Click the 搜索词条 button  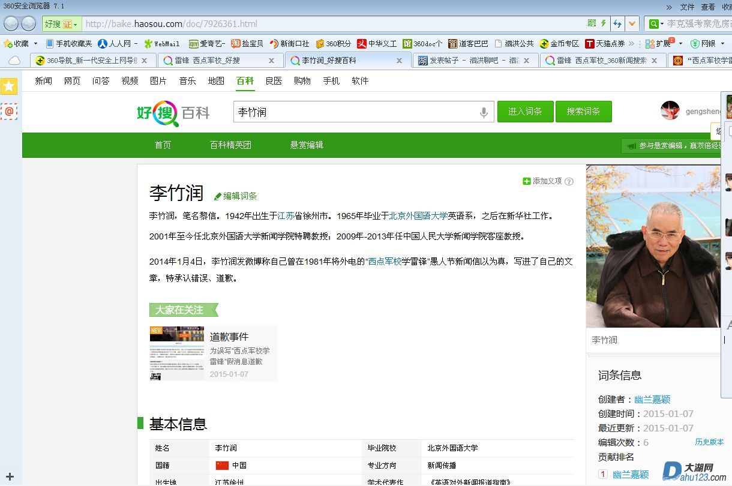click(584, 112)
